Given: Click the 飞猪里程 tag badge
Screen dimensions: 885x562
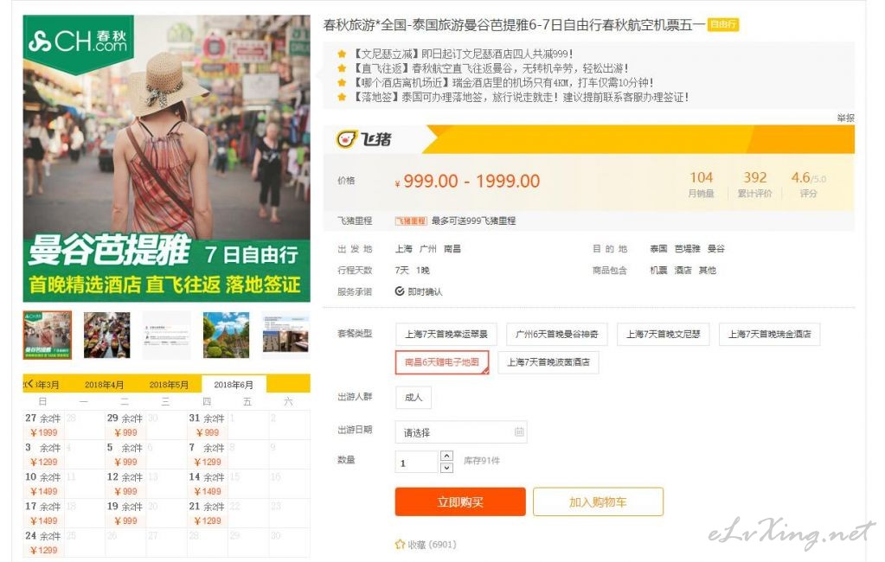Looking at the screenshot, I should (411, 221).
